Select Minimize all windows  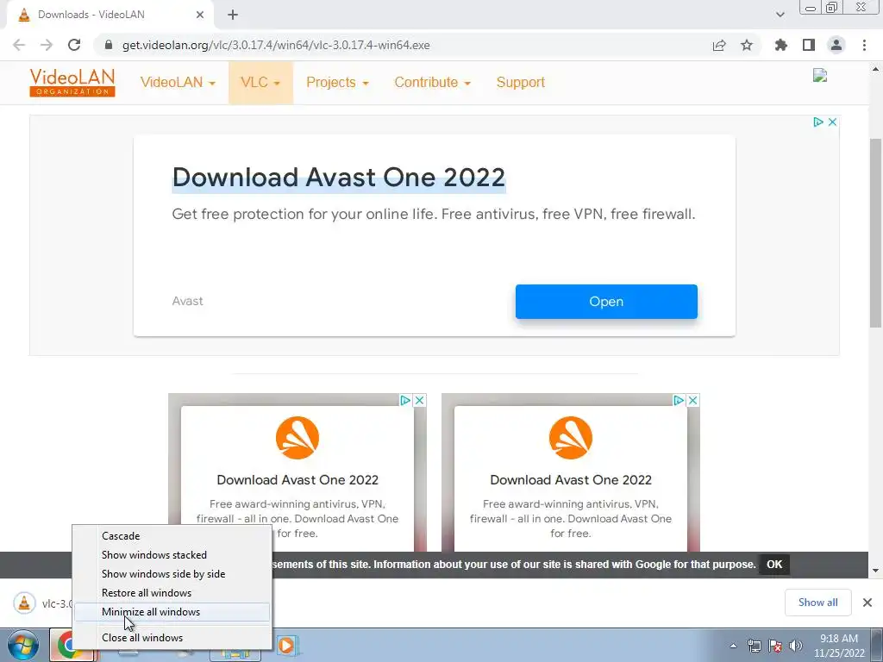(x=172, y=612)
